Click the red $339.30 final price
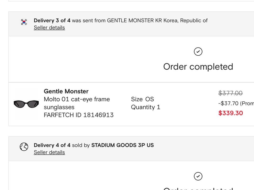Screen dimensions: 254x190 [230, 113]
